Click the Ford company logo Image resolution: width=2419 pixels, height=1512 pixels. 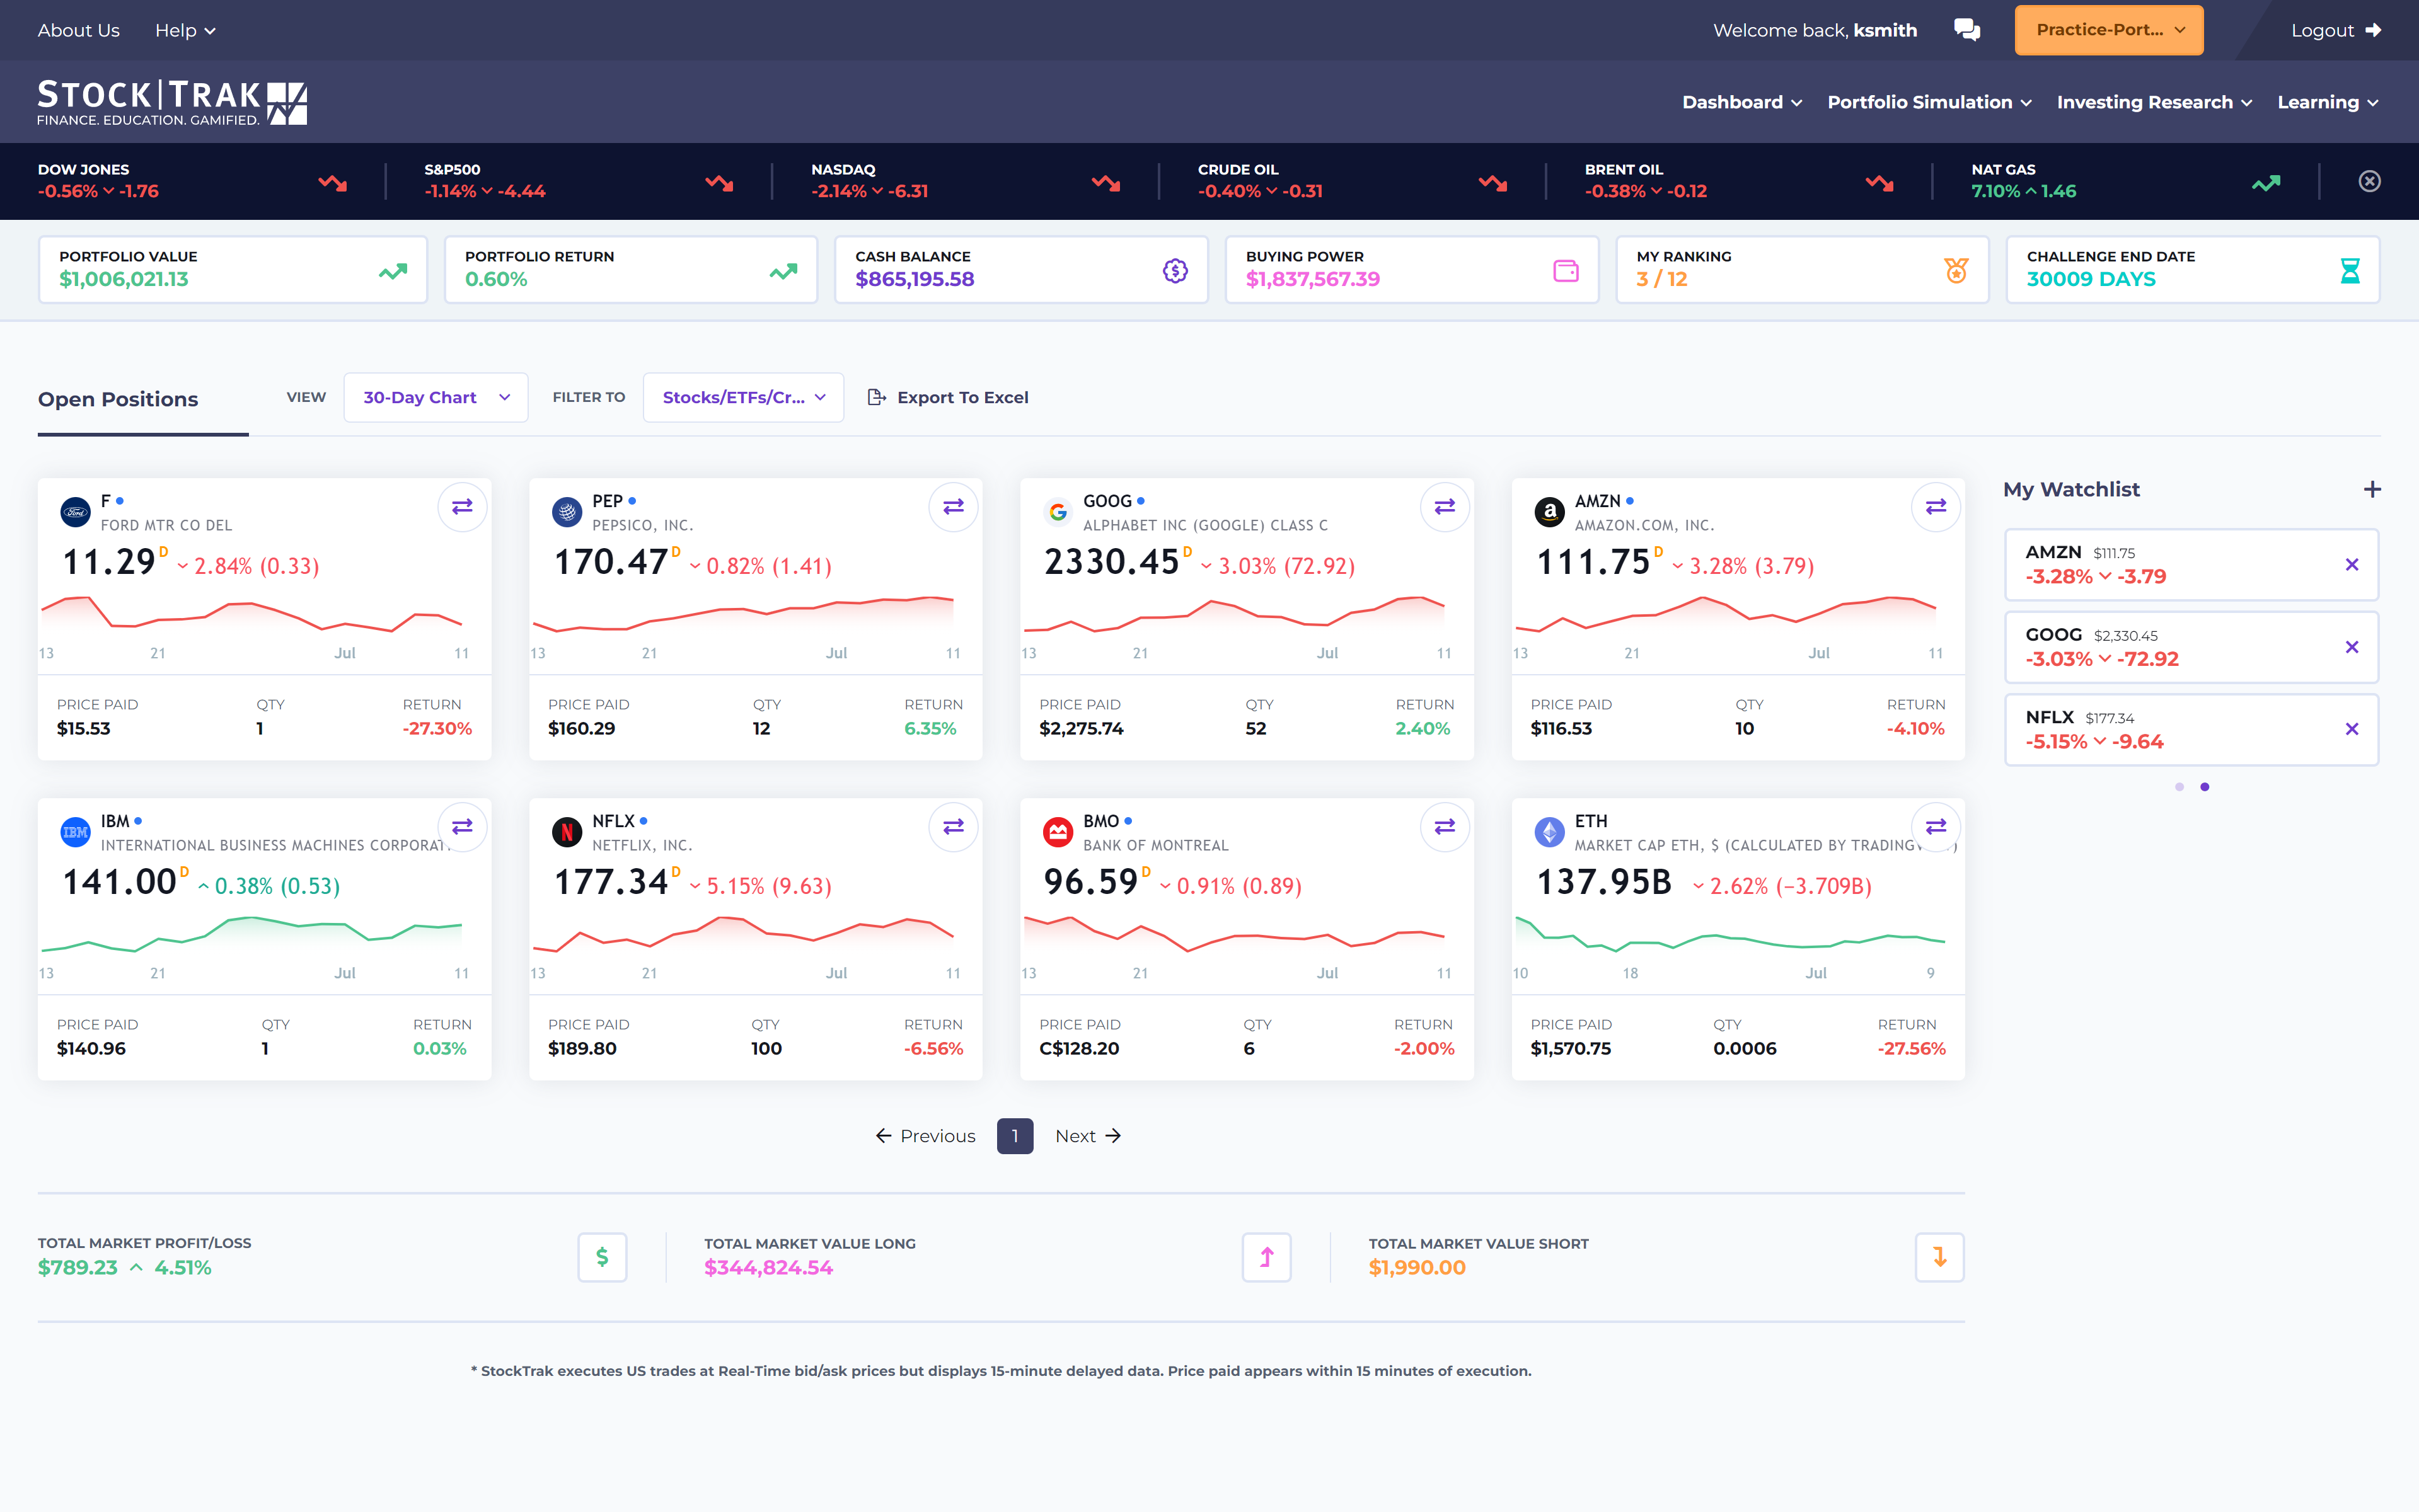[75, 512]
